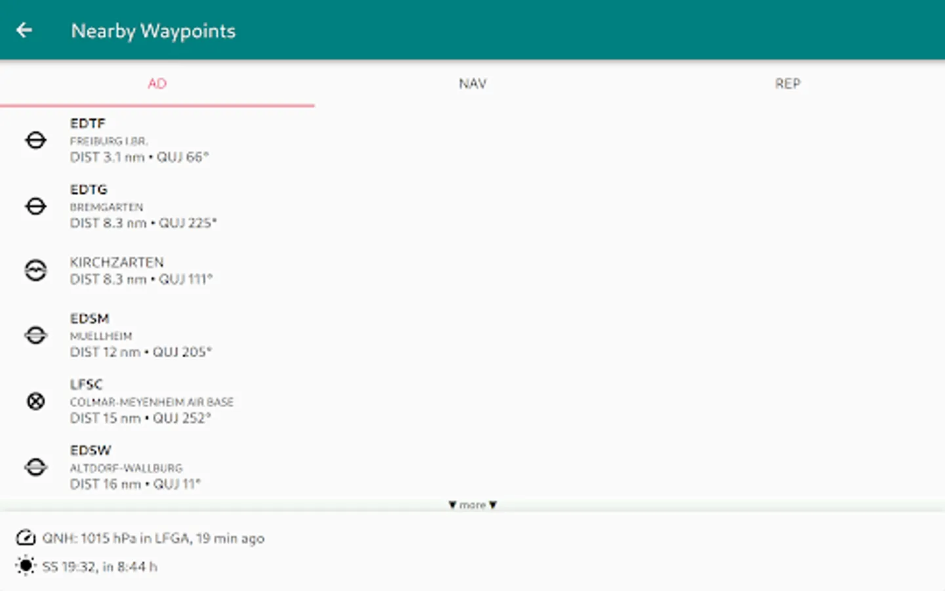Image resolution: width=945 pixels, height=591 pixels.
Task: Go back using the header arrow
Action: (x=24, y=30)
